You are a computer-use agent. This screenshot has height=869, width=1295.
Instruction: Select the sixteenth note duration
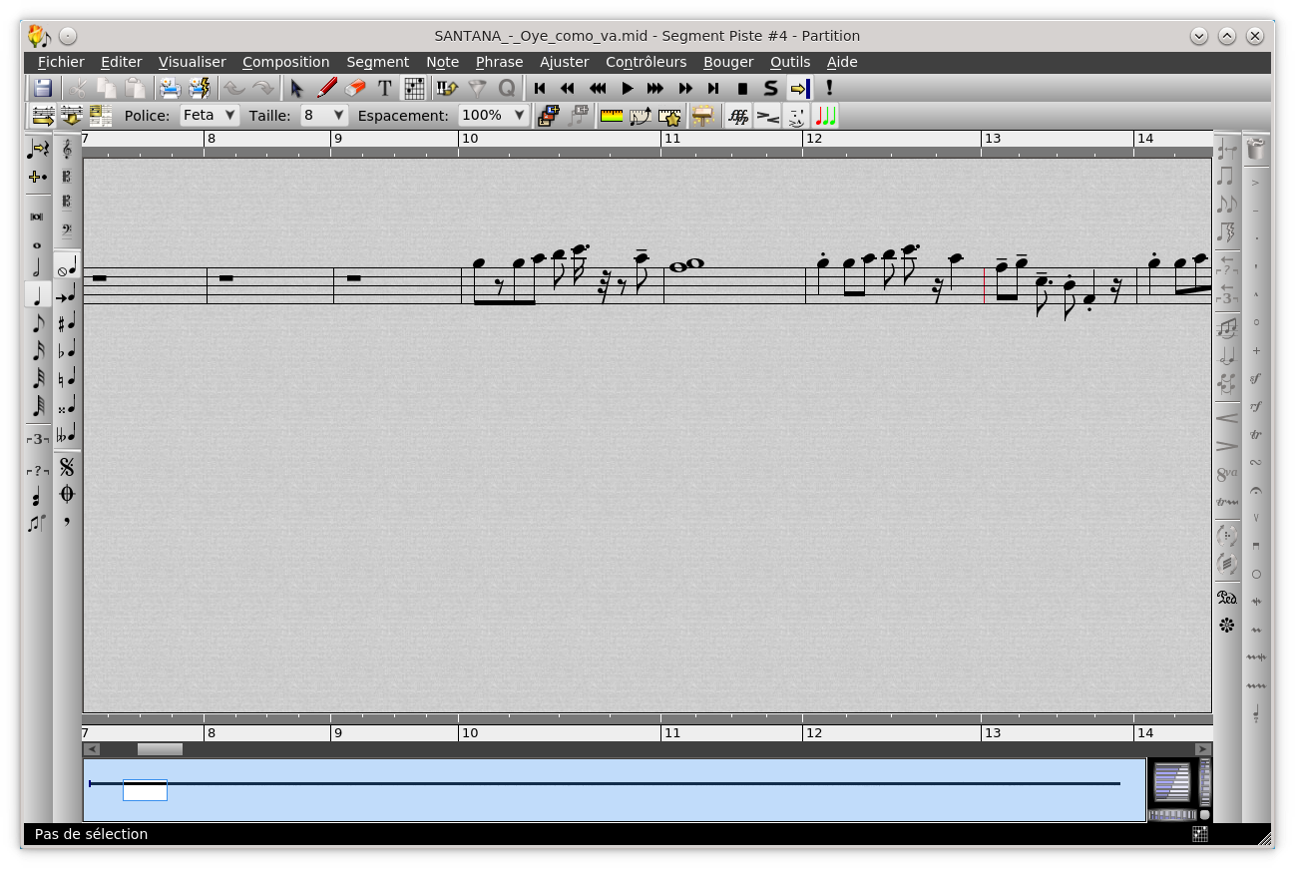point(38,351)
